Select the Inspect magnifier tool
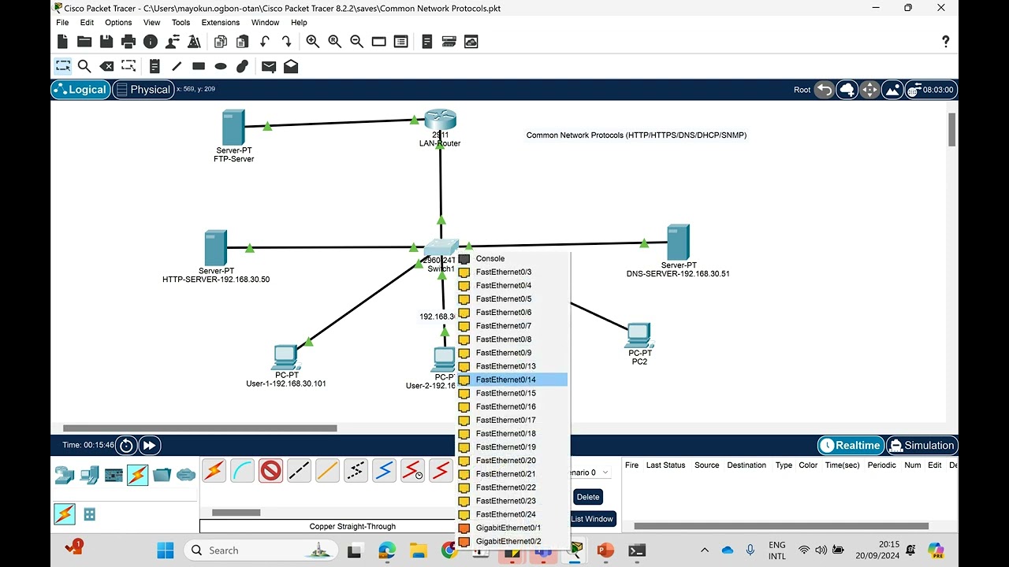The height and width of the screenshot is (567, 1009). [84, 67]
